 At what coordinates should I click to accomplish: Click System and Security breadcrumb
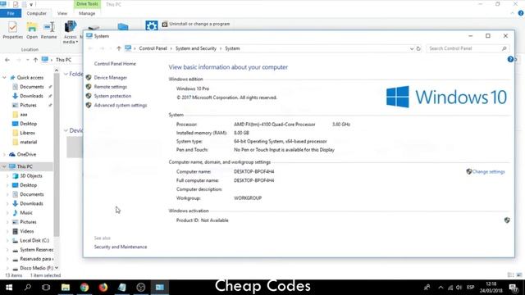pyautogui.click(x=196, y=48)
